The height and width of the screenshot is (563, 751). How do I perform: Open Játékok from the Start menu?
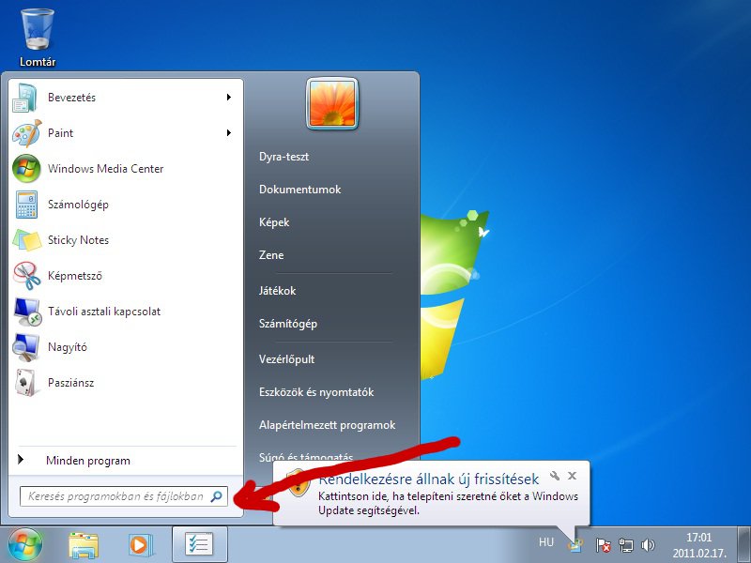(277, 291)
